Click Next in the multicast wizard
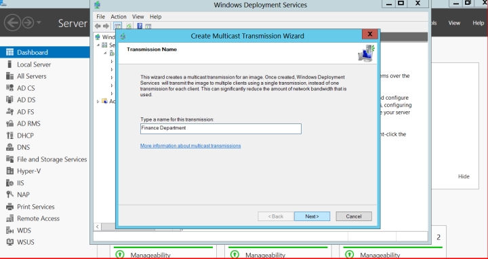 click(x=312, y=216)
